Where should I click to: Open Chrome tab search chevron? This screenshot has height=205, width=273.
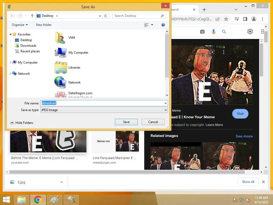pos(236,10)
